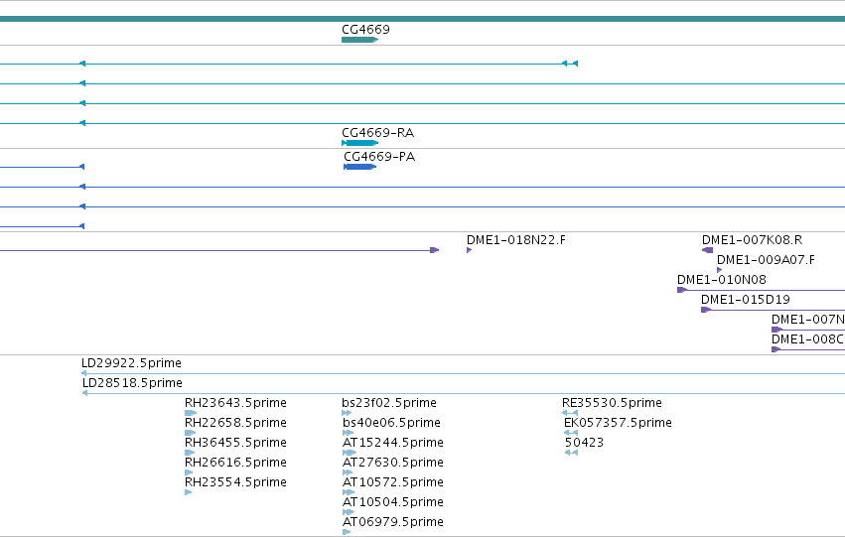
Task: Select the RE35530.5prime EST glyph
Action: 570,413
